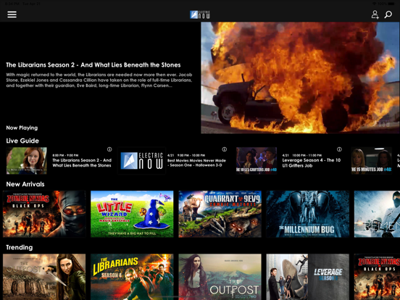The image size is (400, 300).
Task: Click 'Best Movies Movies Never Made' guide text
Action: (196, 163)
